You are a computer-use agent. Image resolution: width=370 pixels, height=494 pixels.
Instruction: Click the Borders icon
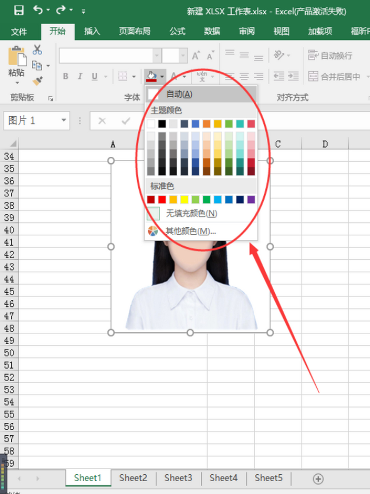pyautogui.click(x=123, y=76)
